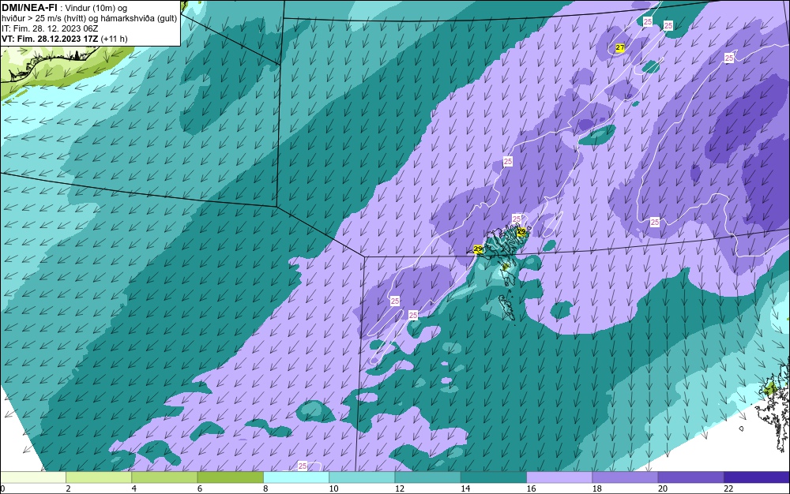Click the 12–14 m/s teal legend swatch
Viewport: 790px width, 494px height.
[x=427, y=477]
